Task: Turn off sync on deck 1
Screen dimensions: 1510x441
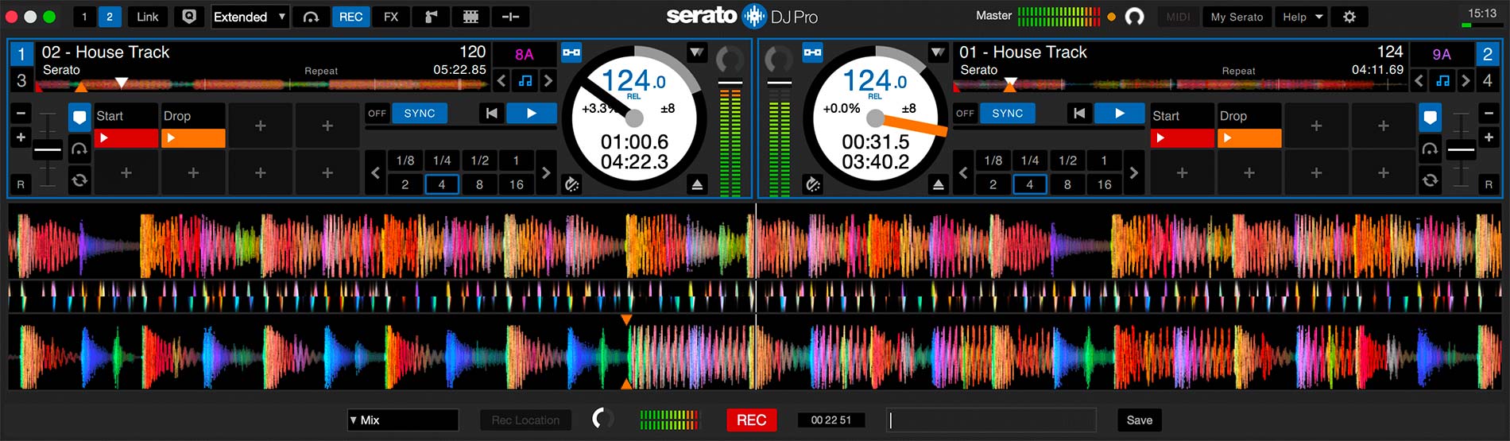Action: coord(377,114)
